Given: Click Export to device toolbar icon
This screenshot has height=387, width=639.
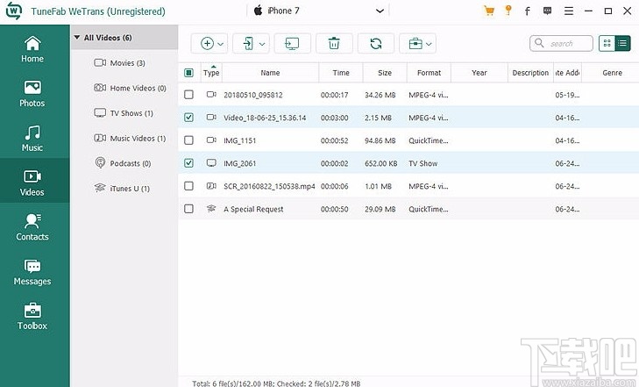Looking at the screenshot, I should pos(248,43).
